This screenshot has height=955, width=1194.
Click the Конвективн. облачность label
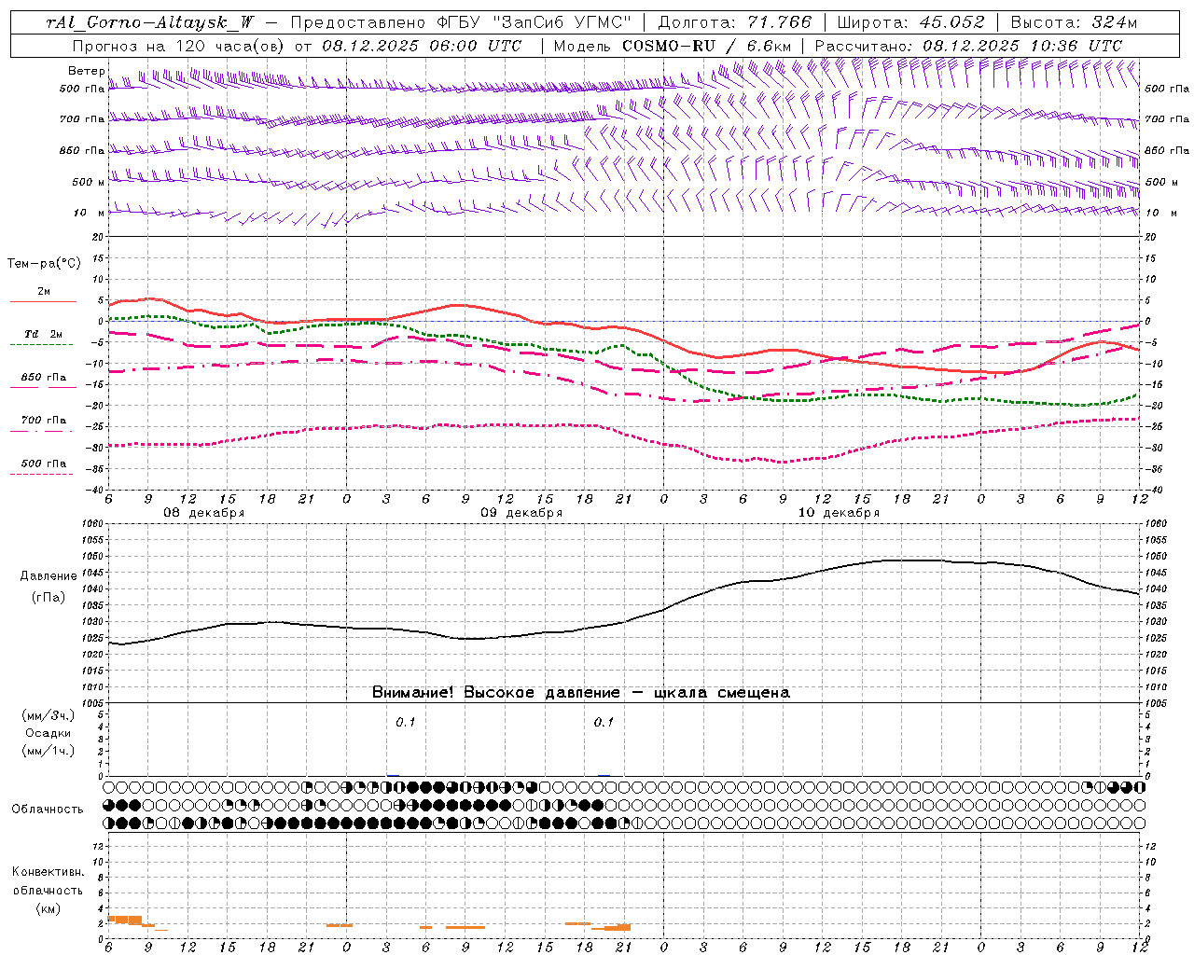pyautogui.click(x=48, y=881)
